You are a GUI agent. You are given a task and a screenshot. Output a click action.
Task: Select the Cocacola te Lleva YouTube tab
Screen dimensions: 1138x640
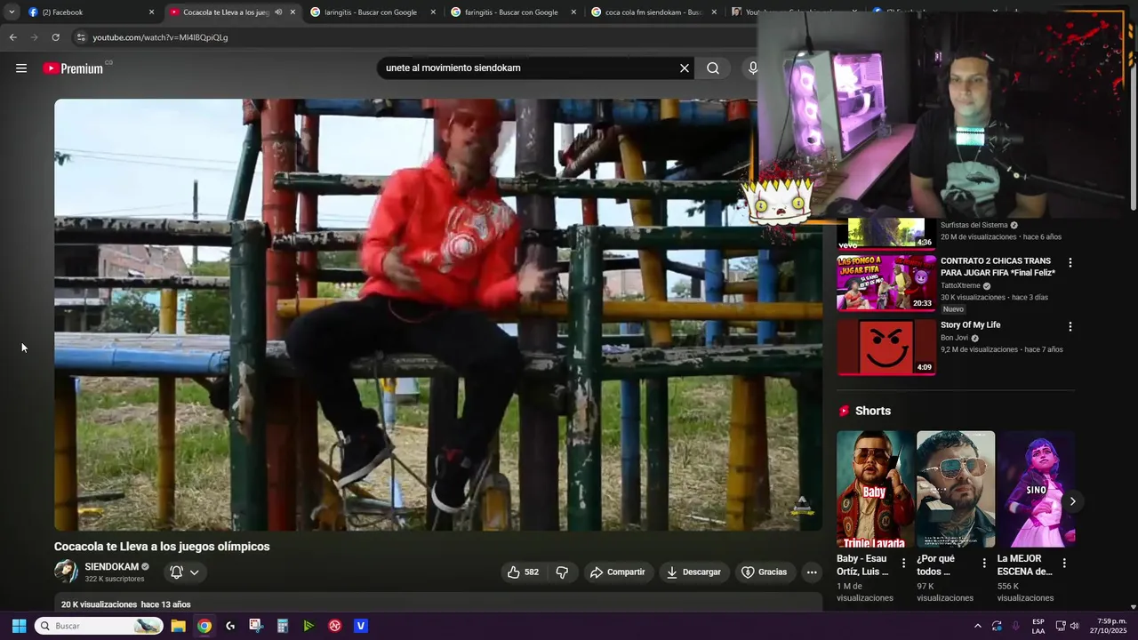[x=231, y=12]
